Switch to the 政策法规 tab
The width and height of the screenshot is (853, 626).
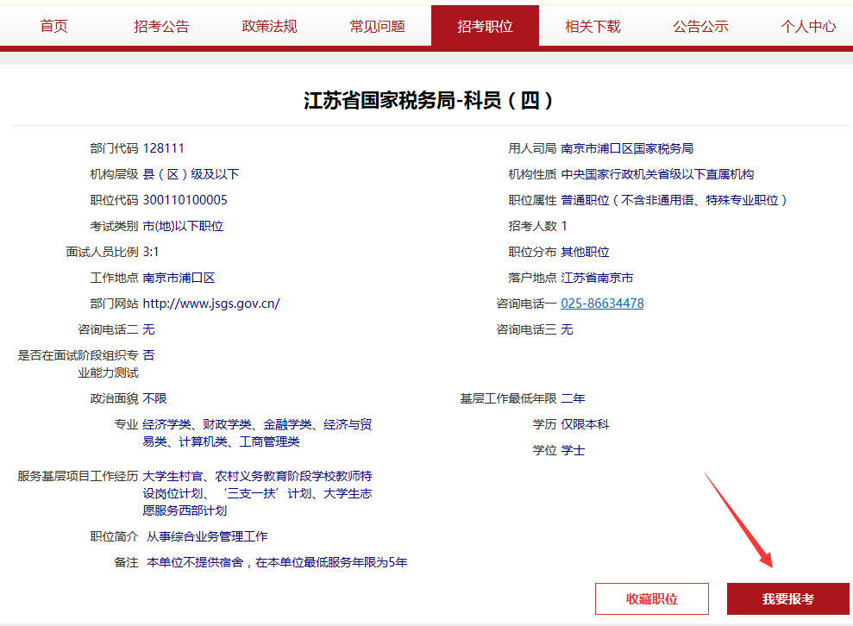point(269,26)
